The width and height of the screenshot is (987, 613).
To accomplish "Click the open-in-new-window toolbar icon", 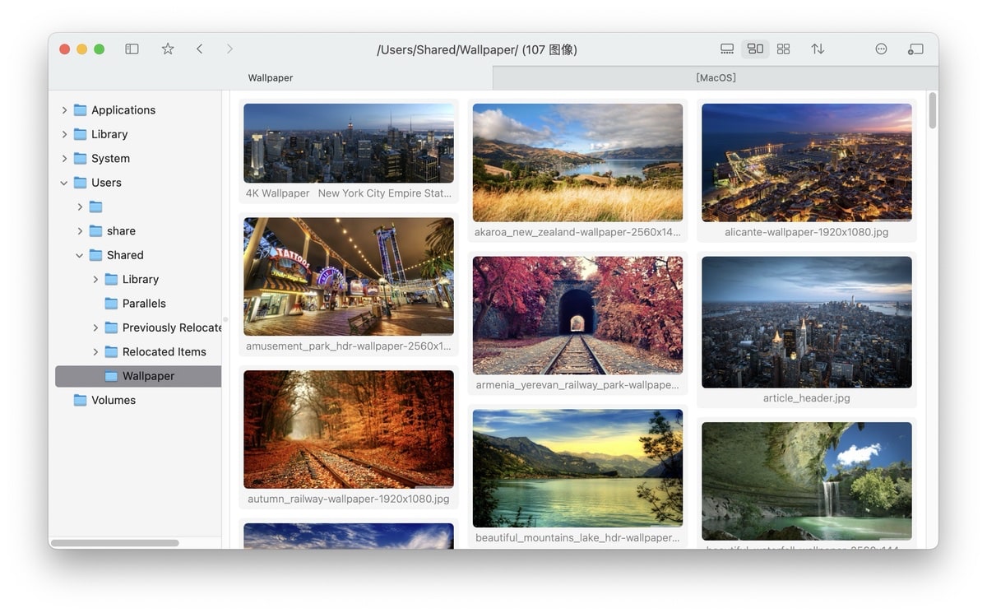I will pyautogui.click(x=915, y=49).
